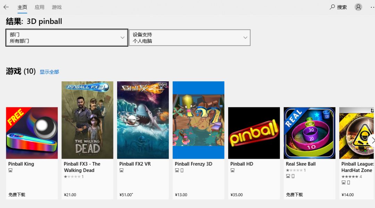
Task: Click the ¥51.00 price
Action: tap(126, 194)
